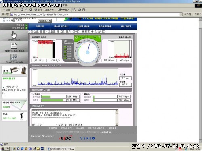Click the question mark Help icon
202x151 pixels.
click(99, 37)
